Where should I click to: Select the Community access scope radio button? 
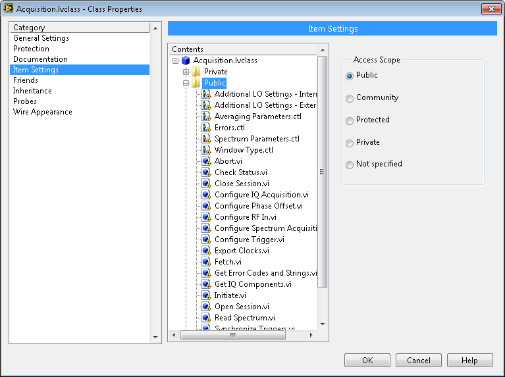click(x=350, y=98)
